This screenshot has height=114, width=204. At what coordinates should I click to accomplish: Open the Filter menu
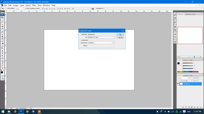(34, 5)
